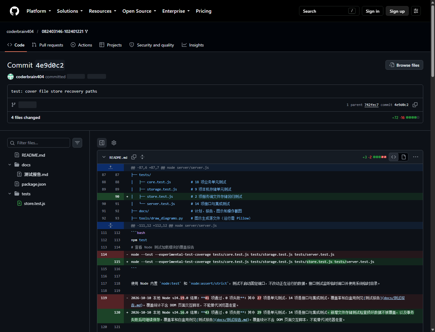Click the Sign in button
This screenshot has width=435, height=332.
pos(372,11)
